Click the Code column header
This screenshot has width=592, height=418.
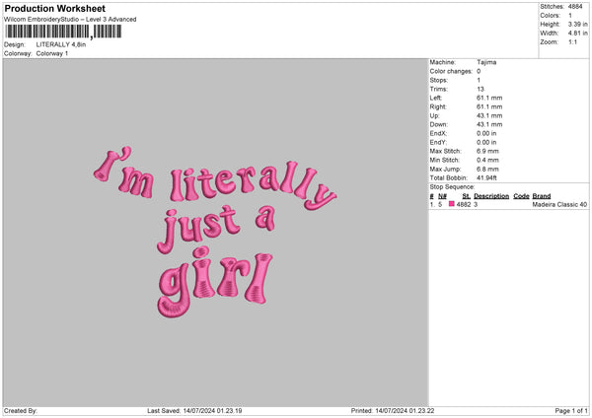click(521, 195)
